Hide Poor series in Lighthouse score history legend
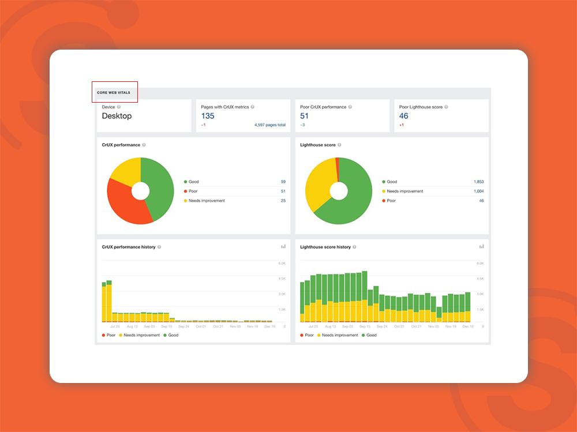The image size is (577, 432). 307,335
